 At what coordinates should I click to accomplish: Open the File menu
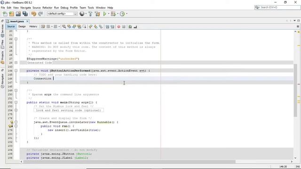tap(3, 8)
